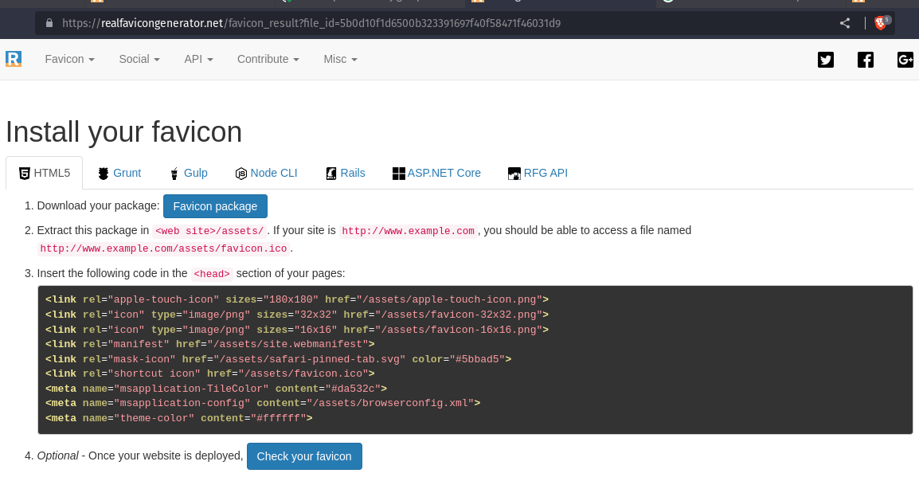
Task: Click the Gulp cup icon
Action: (x=174, y=174)
